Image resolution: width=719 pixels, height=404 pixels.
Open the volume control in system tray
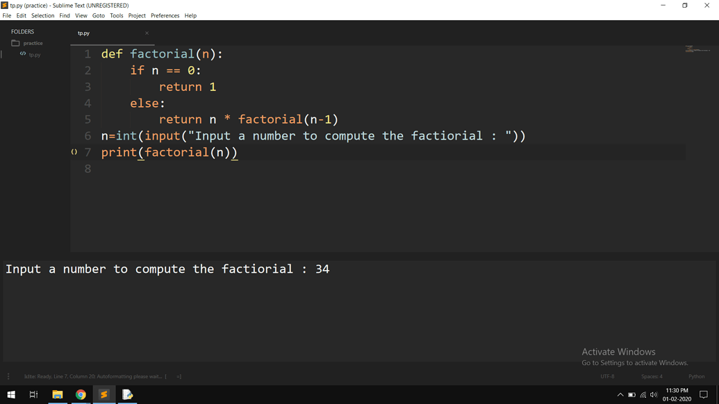[654, 394]
